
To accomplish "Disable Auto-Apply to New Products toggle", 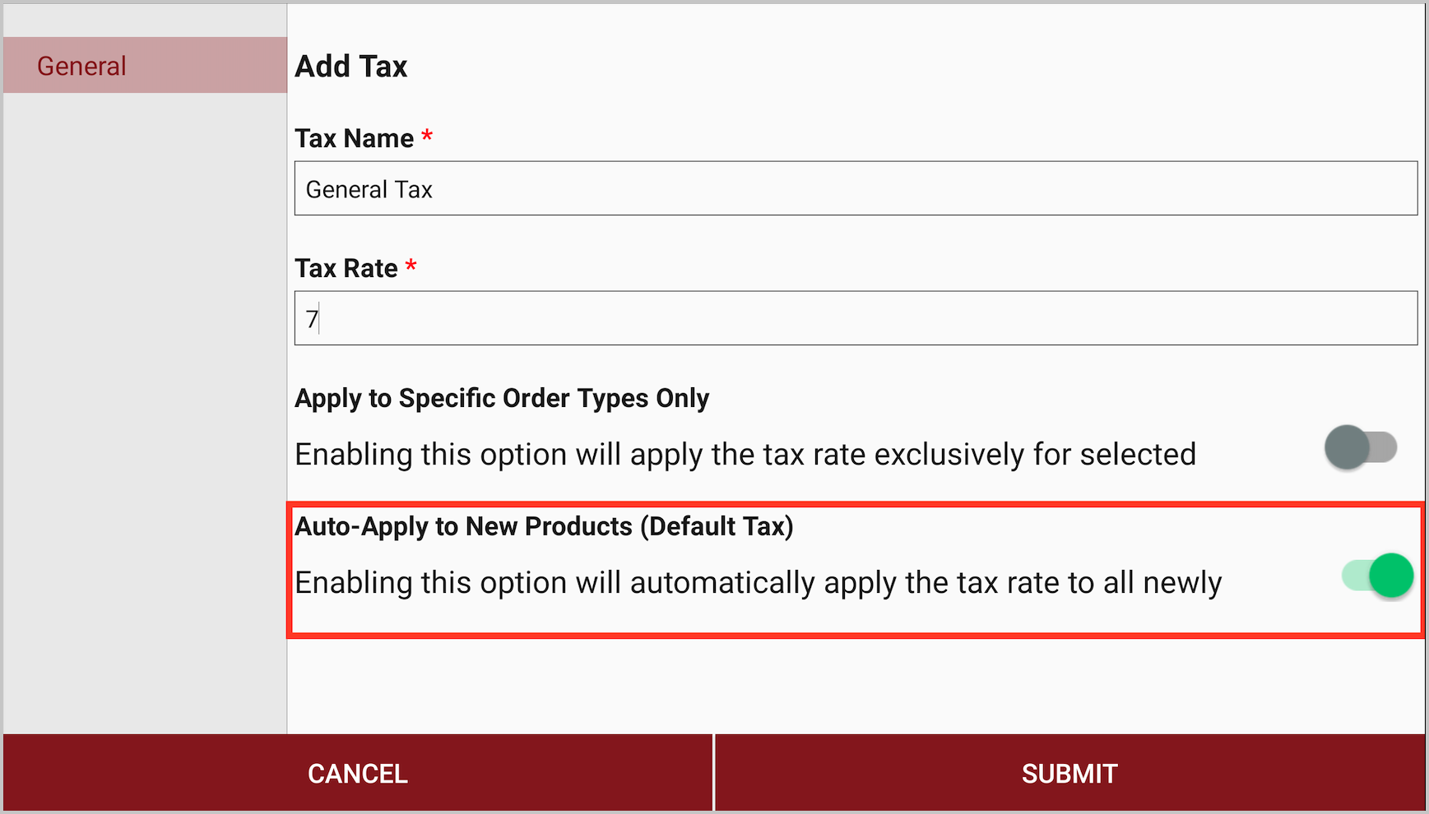I will (1378, 576).
